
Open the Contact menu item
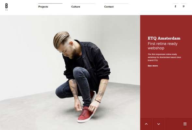pyautogui.click(x=109, y=7)
